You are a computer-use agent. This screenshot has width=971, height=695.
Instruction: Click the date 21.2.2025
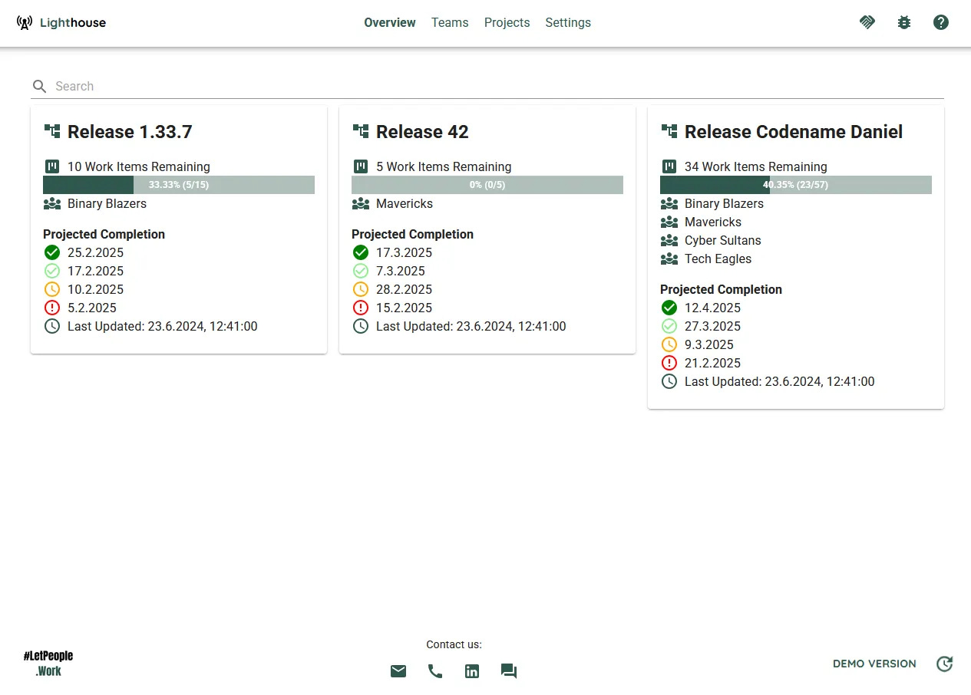(x=712, y=363)
